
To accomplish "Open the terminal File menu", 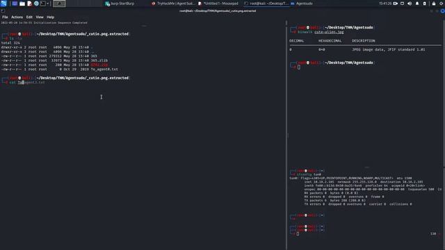I will (5, 17).
